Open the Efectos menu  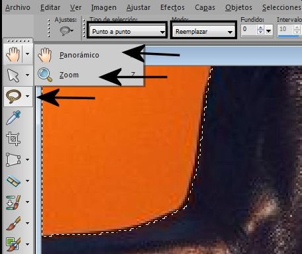pos(172,7)
